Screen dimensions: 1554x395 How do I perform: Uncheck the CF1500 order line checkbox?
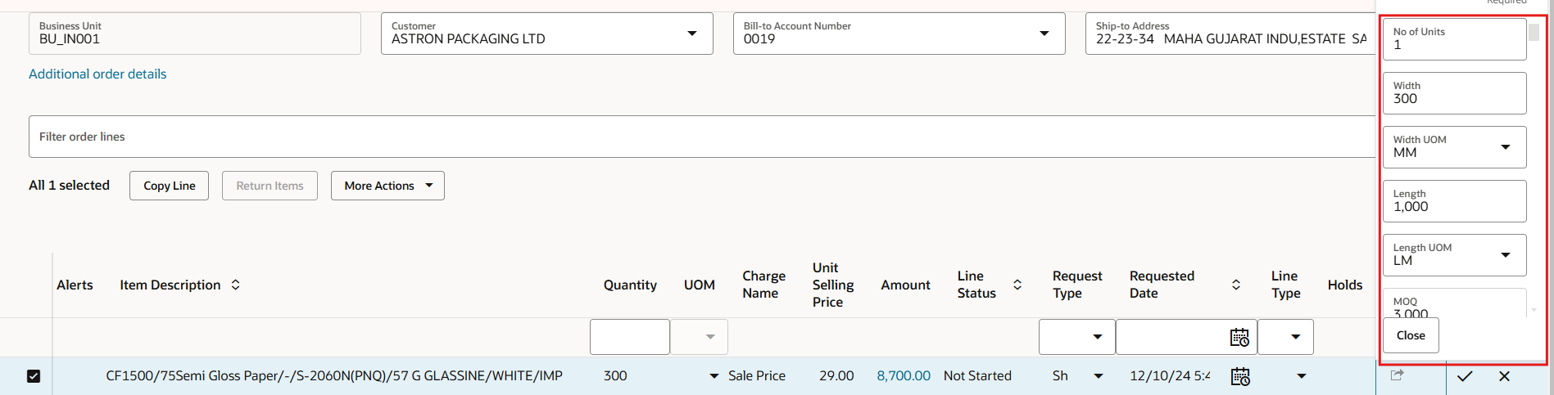[x=34, y=376]
